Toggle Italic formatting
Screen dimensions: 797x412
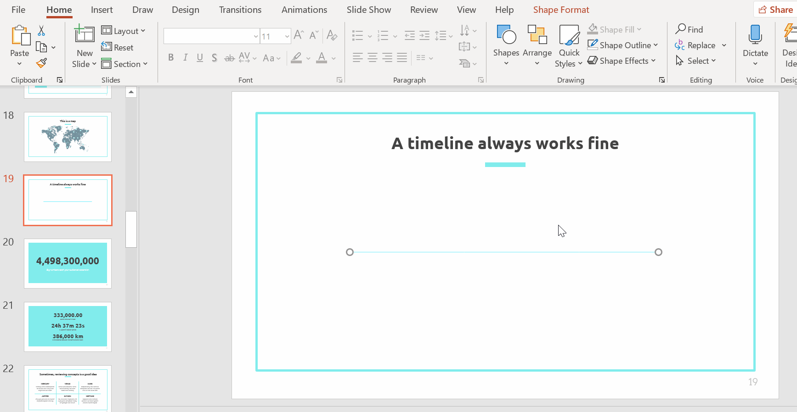pos(185,57)
